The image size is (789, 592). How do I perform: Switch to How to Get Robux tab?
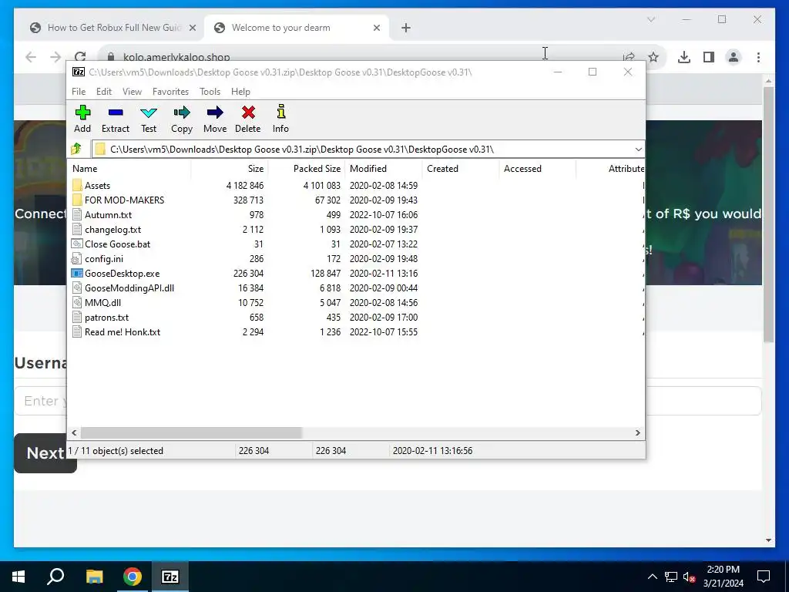point(113,28)
